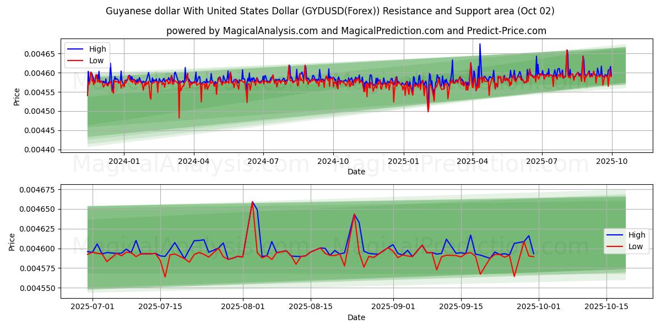Click the 2025-04 date tick on top chart
661x330 pixels.
click(472, 161)
